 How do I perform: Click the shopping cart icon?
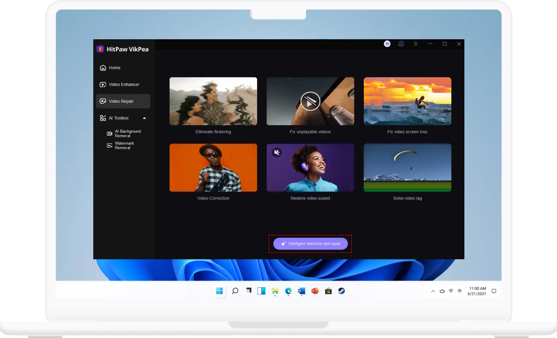point(387,44)
